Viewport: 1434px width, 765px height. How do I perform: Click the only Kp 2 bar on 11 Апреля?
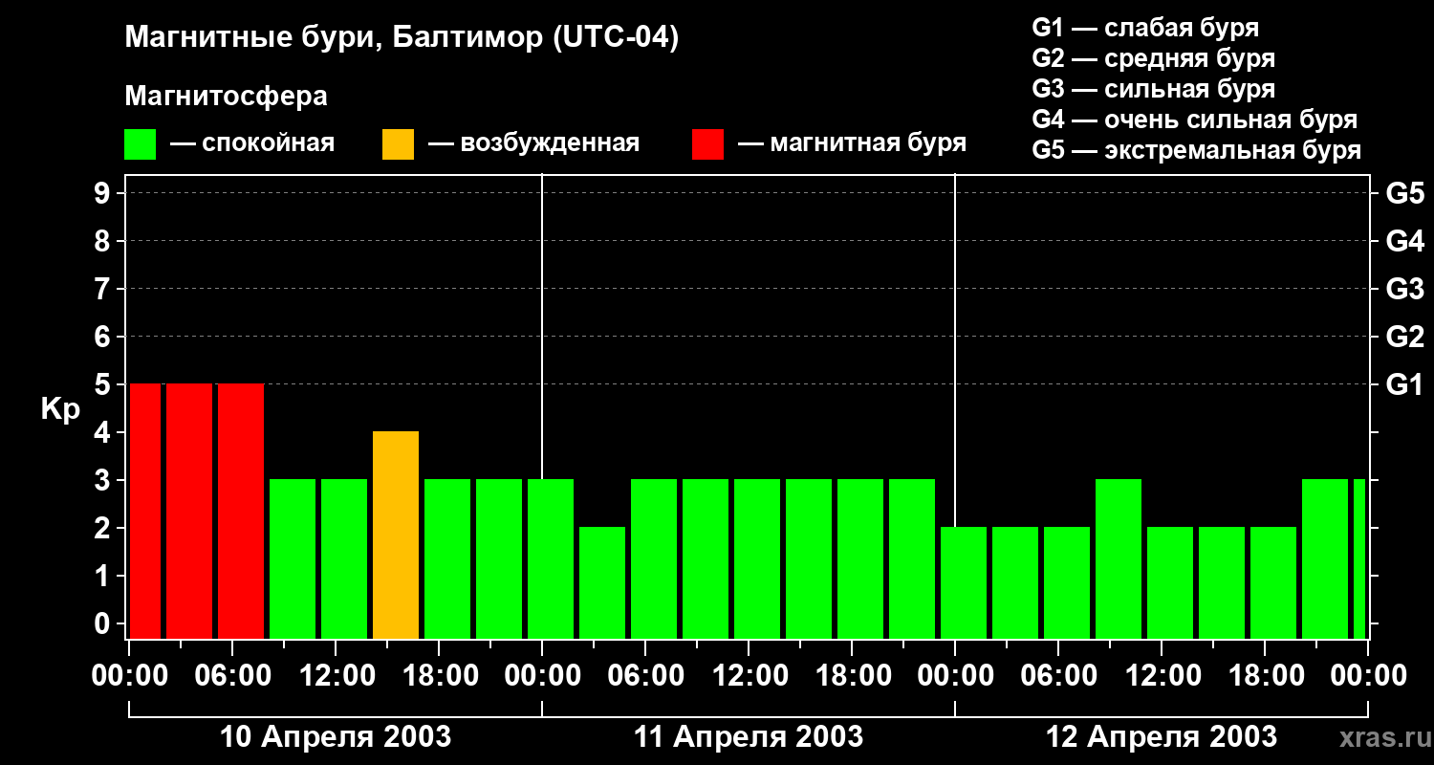(x=602, y=582)
